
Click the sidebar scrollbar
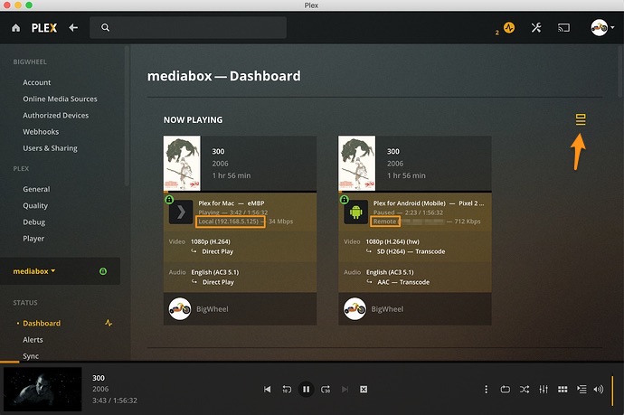[127, 116]
